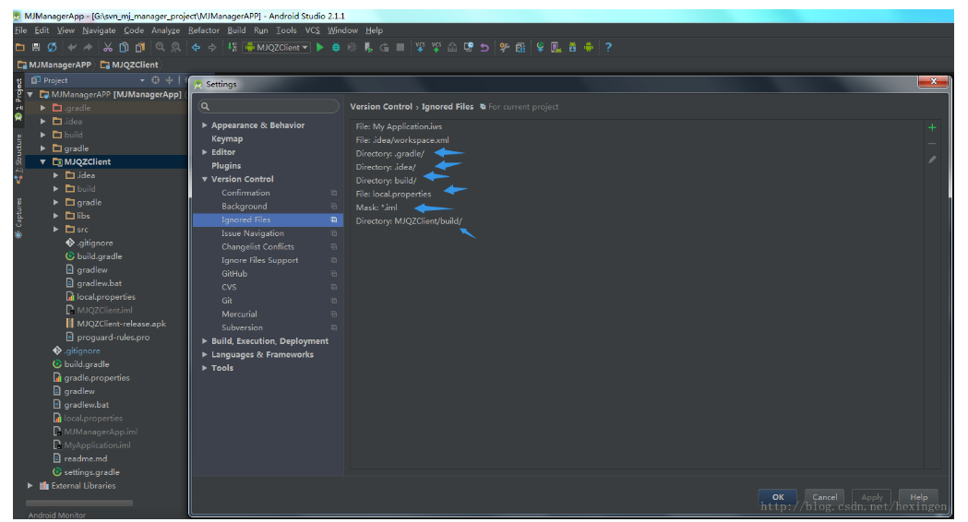Click the Save All toolbar icon
This screenshot has width=968, height=522.
pos(36,47)
